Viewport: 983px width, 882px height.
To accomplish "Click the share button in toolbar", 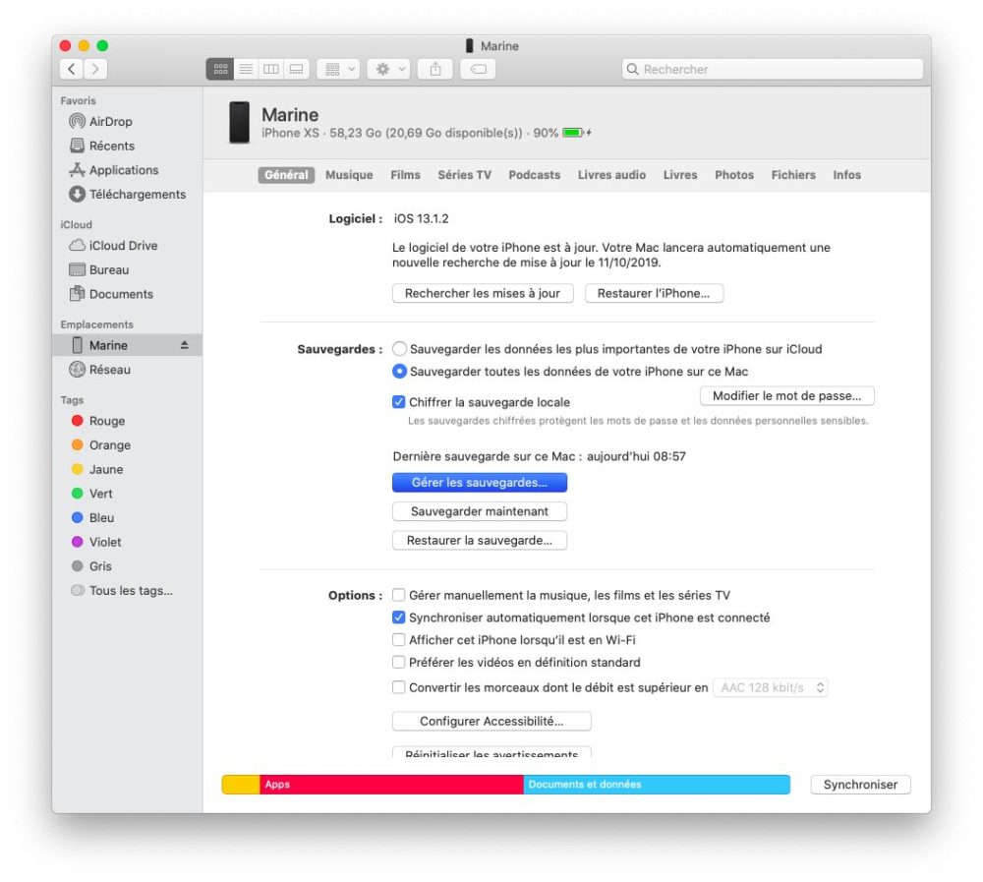I will click(x=435, y=69).
